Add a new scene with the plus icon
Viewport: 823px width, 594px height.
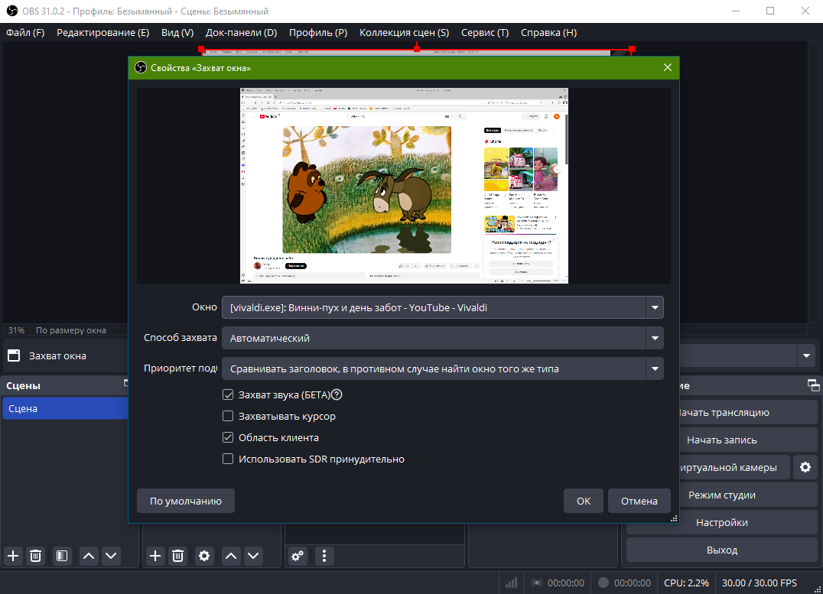pyautogui.click(x=13, y=556)
